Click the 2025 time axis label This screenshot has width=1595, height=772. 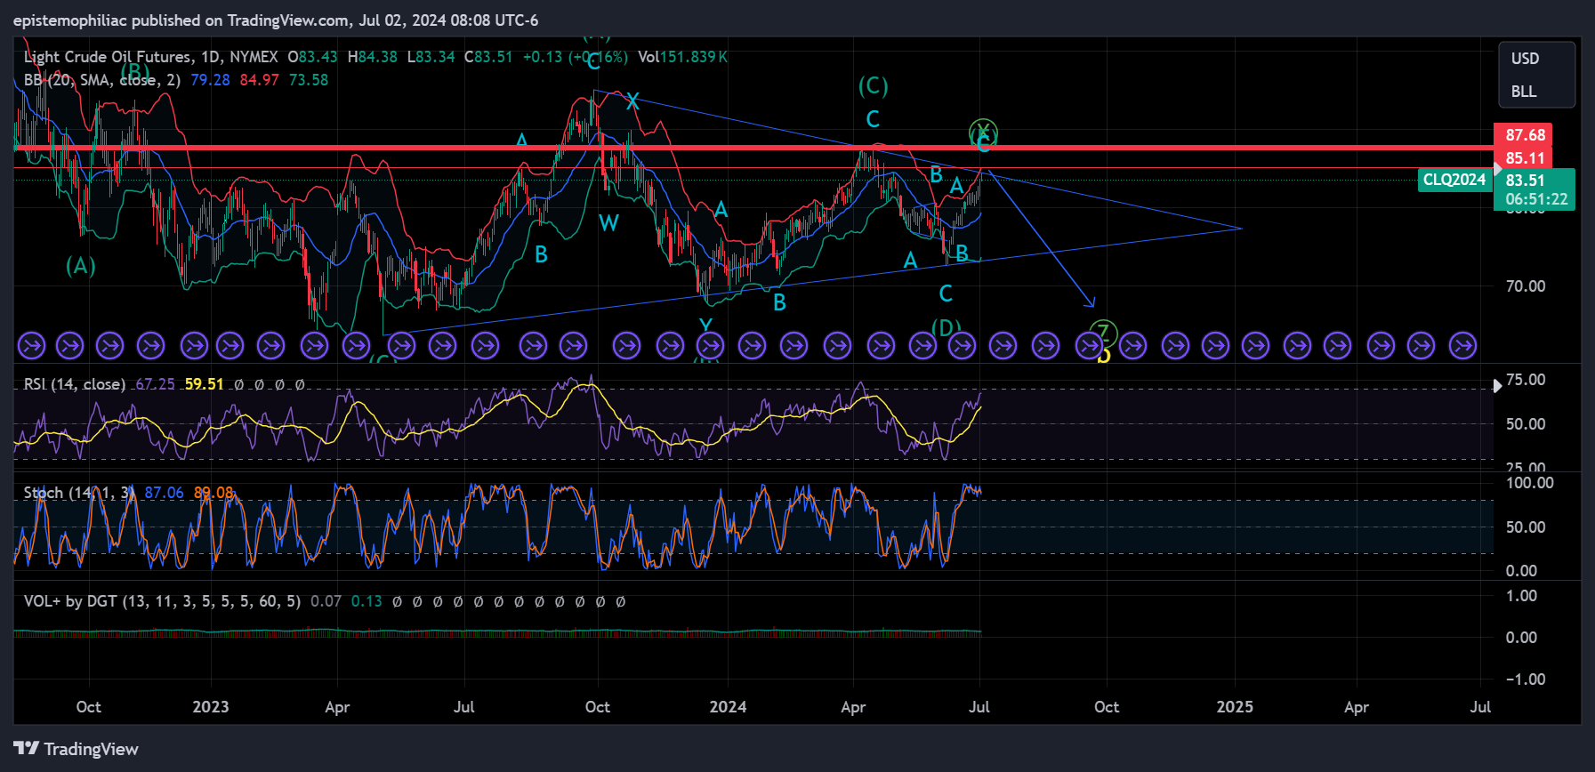[x=1235, y=707]
